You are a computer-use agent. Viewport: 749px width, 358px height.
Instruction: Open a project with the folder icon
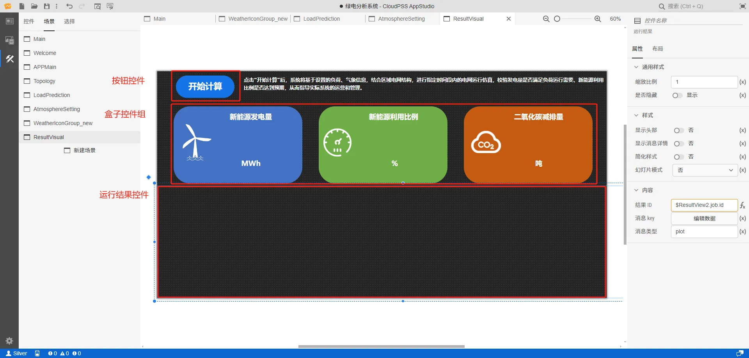click(34, 6)
